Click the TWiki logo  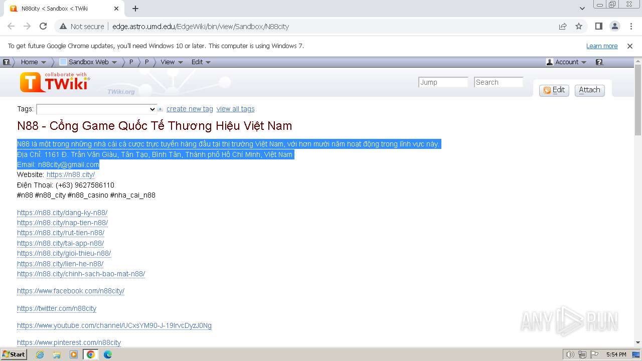click(55, 82)
